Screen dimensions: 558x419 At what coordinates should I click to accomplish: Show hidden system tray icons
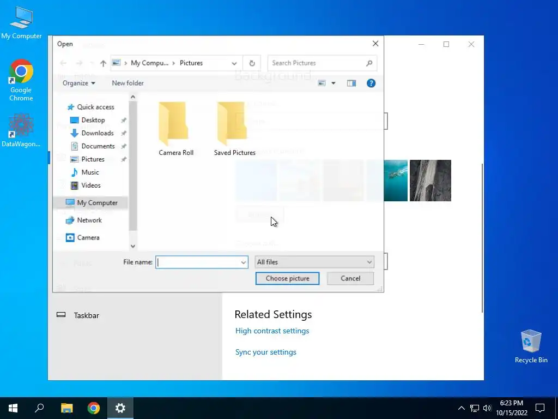click(461, 408)
